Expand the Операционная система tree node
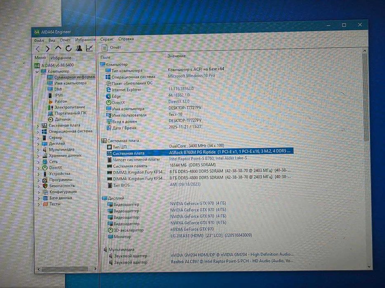This screenshot has height=288, width=385. [38, 132]
